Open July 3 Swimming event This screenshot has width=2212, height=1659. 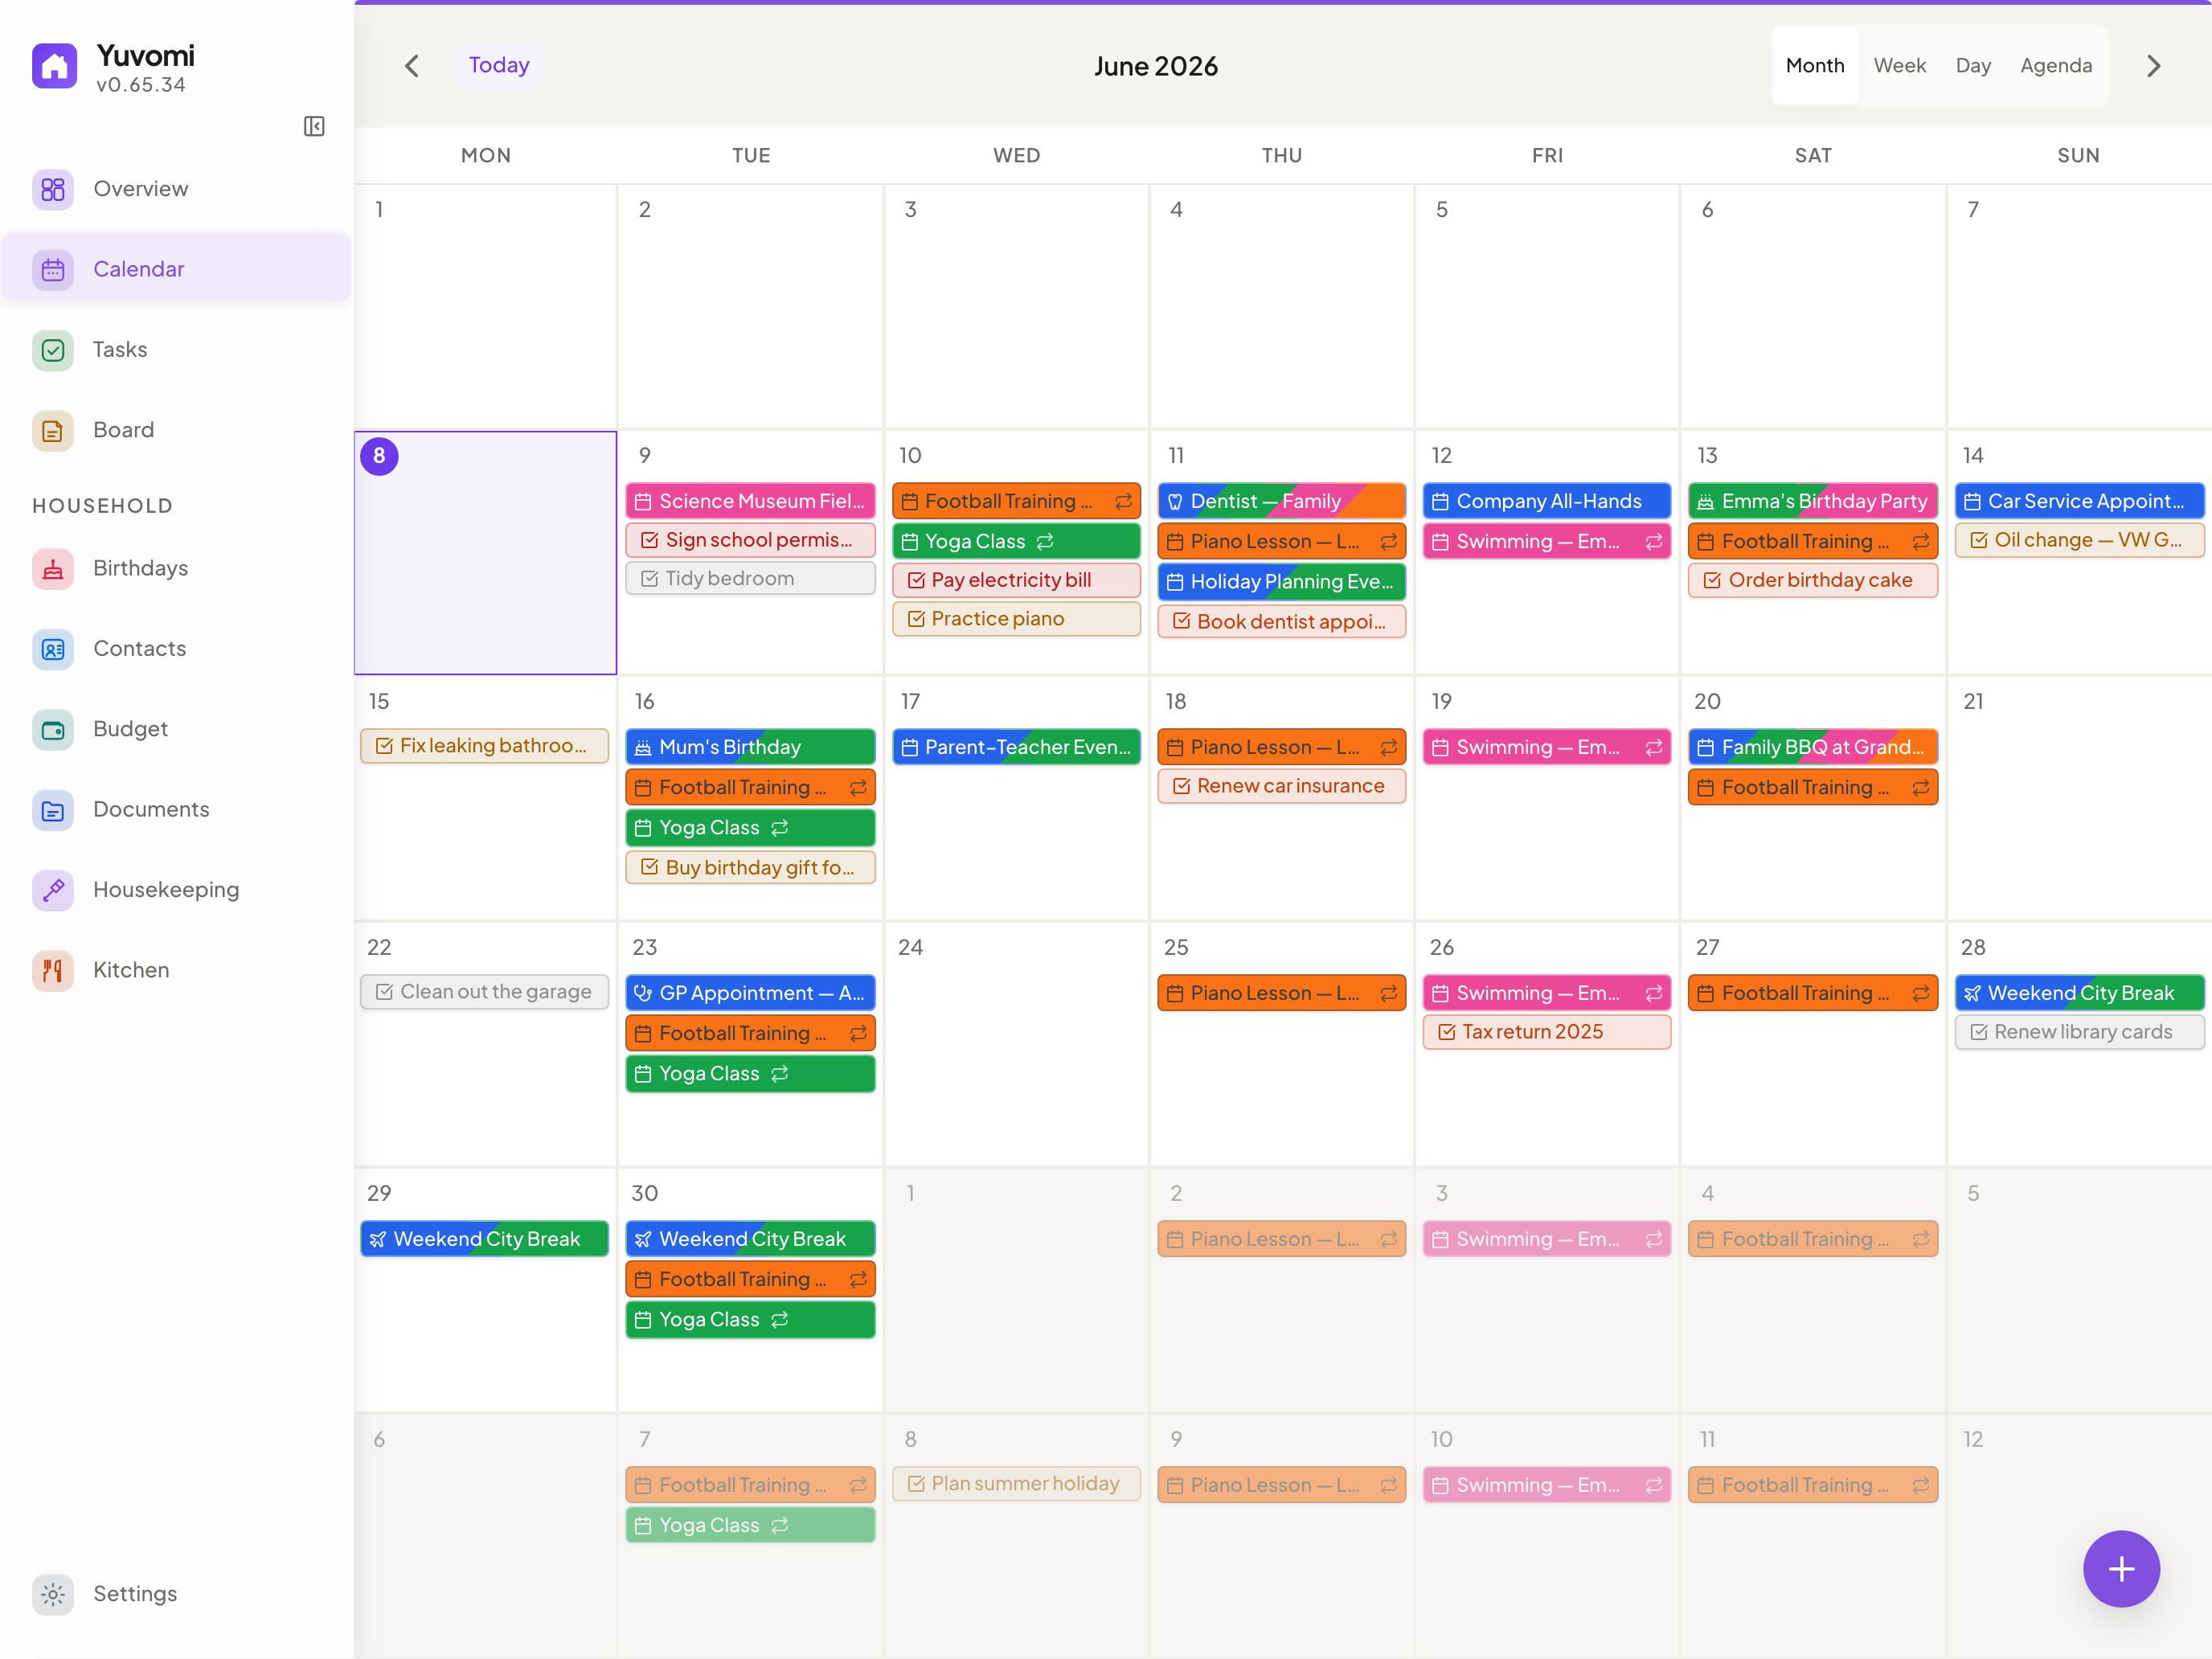click(x=1546, y=1239)
